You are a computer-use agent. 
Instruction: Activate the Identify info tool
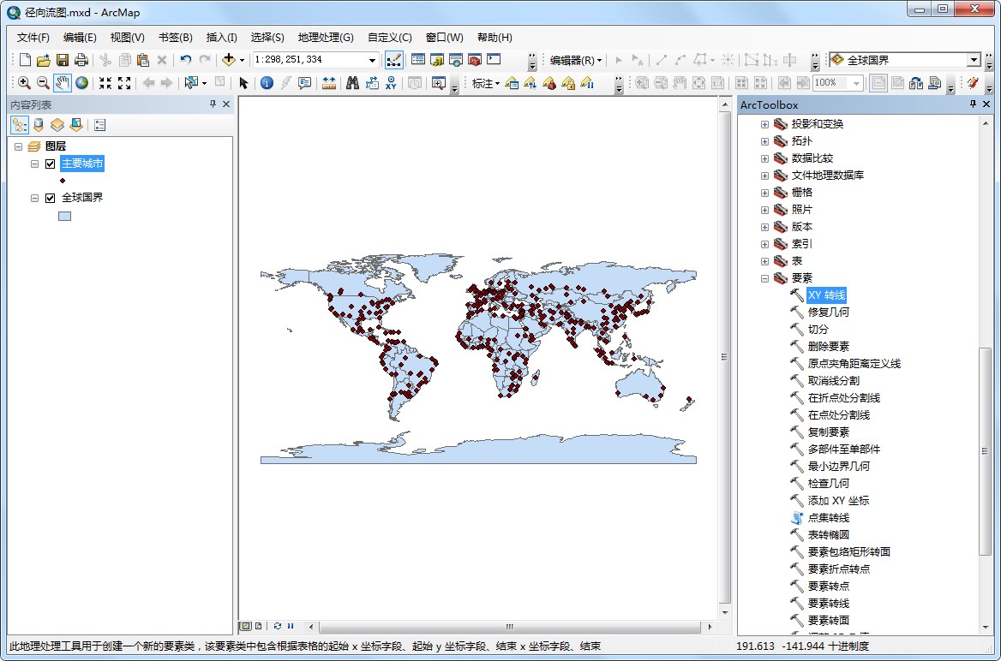pyautogui.click(x=267, y=83)
